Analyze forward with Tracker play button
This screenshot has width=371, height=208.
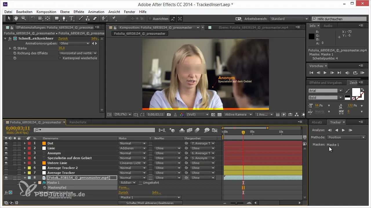pyautogui.click(x=343, y=130)
